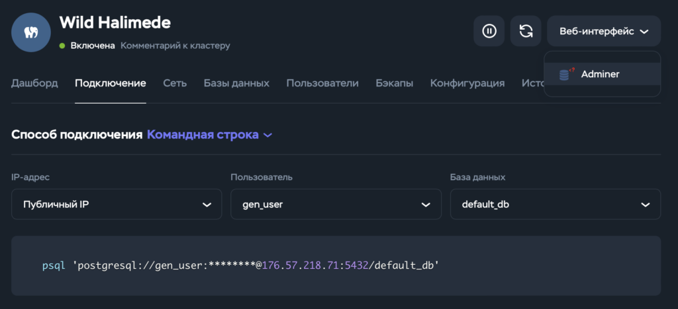Open the gen_user user dropdown
This screenshot has height=309, width=678.
tap(336, 204)
